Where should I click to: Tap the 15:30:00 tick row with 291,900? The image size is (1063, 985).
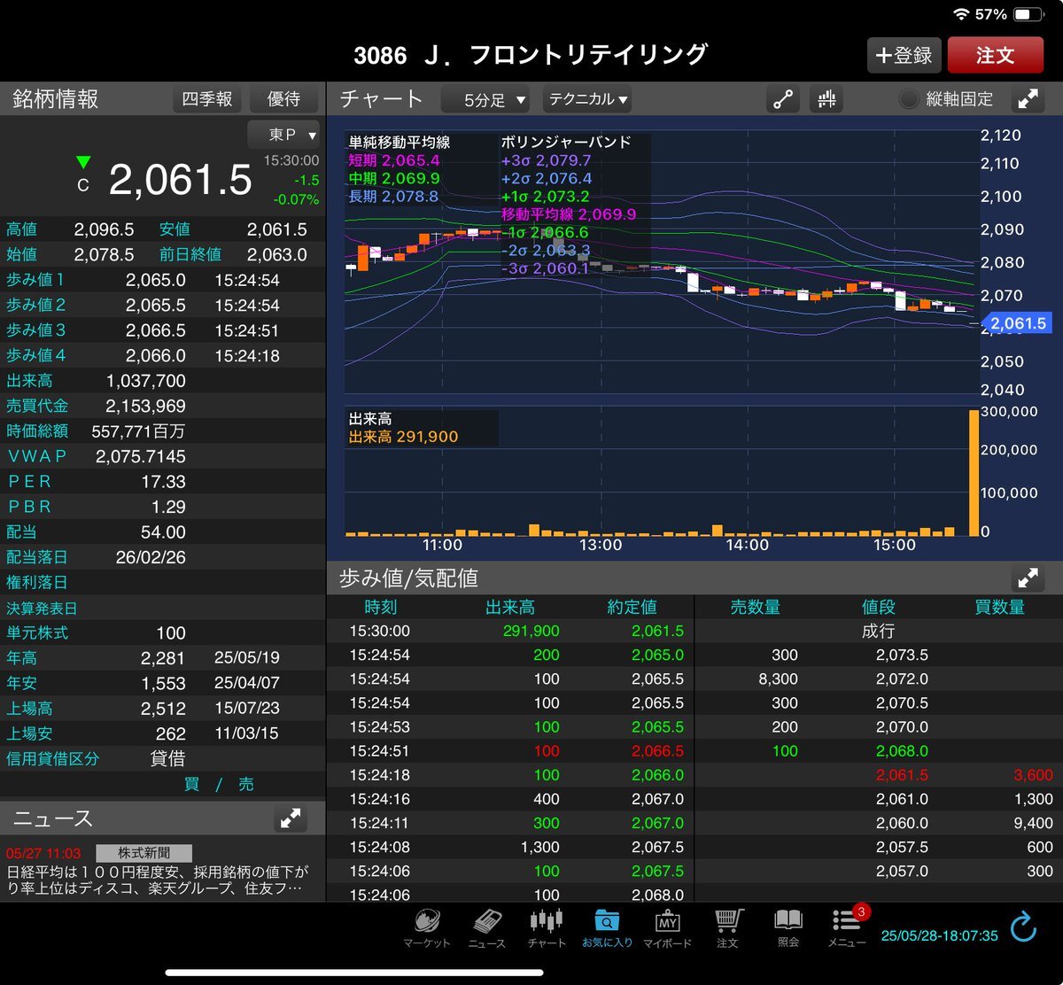tap(510, 631)
